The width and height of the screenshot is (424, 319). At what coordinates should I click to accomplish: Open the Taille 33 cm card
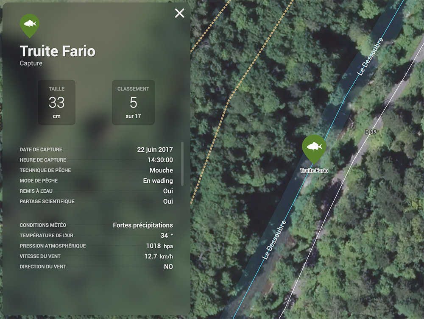tap(56, 103)
